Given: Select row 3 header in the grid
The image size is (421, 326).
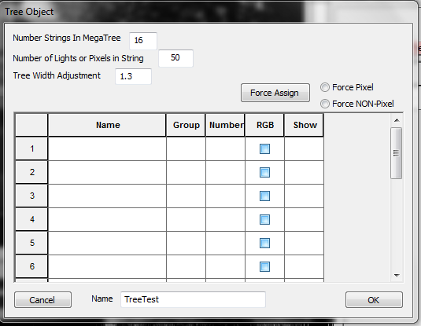Looking at the screenshot, I should tap(31, 196).
